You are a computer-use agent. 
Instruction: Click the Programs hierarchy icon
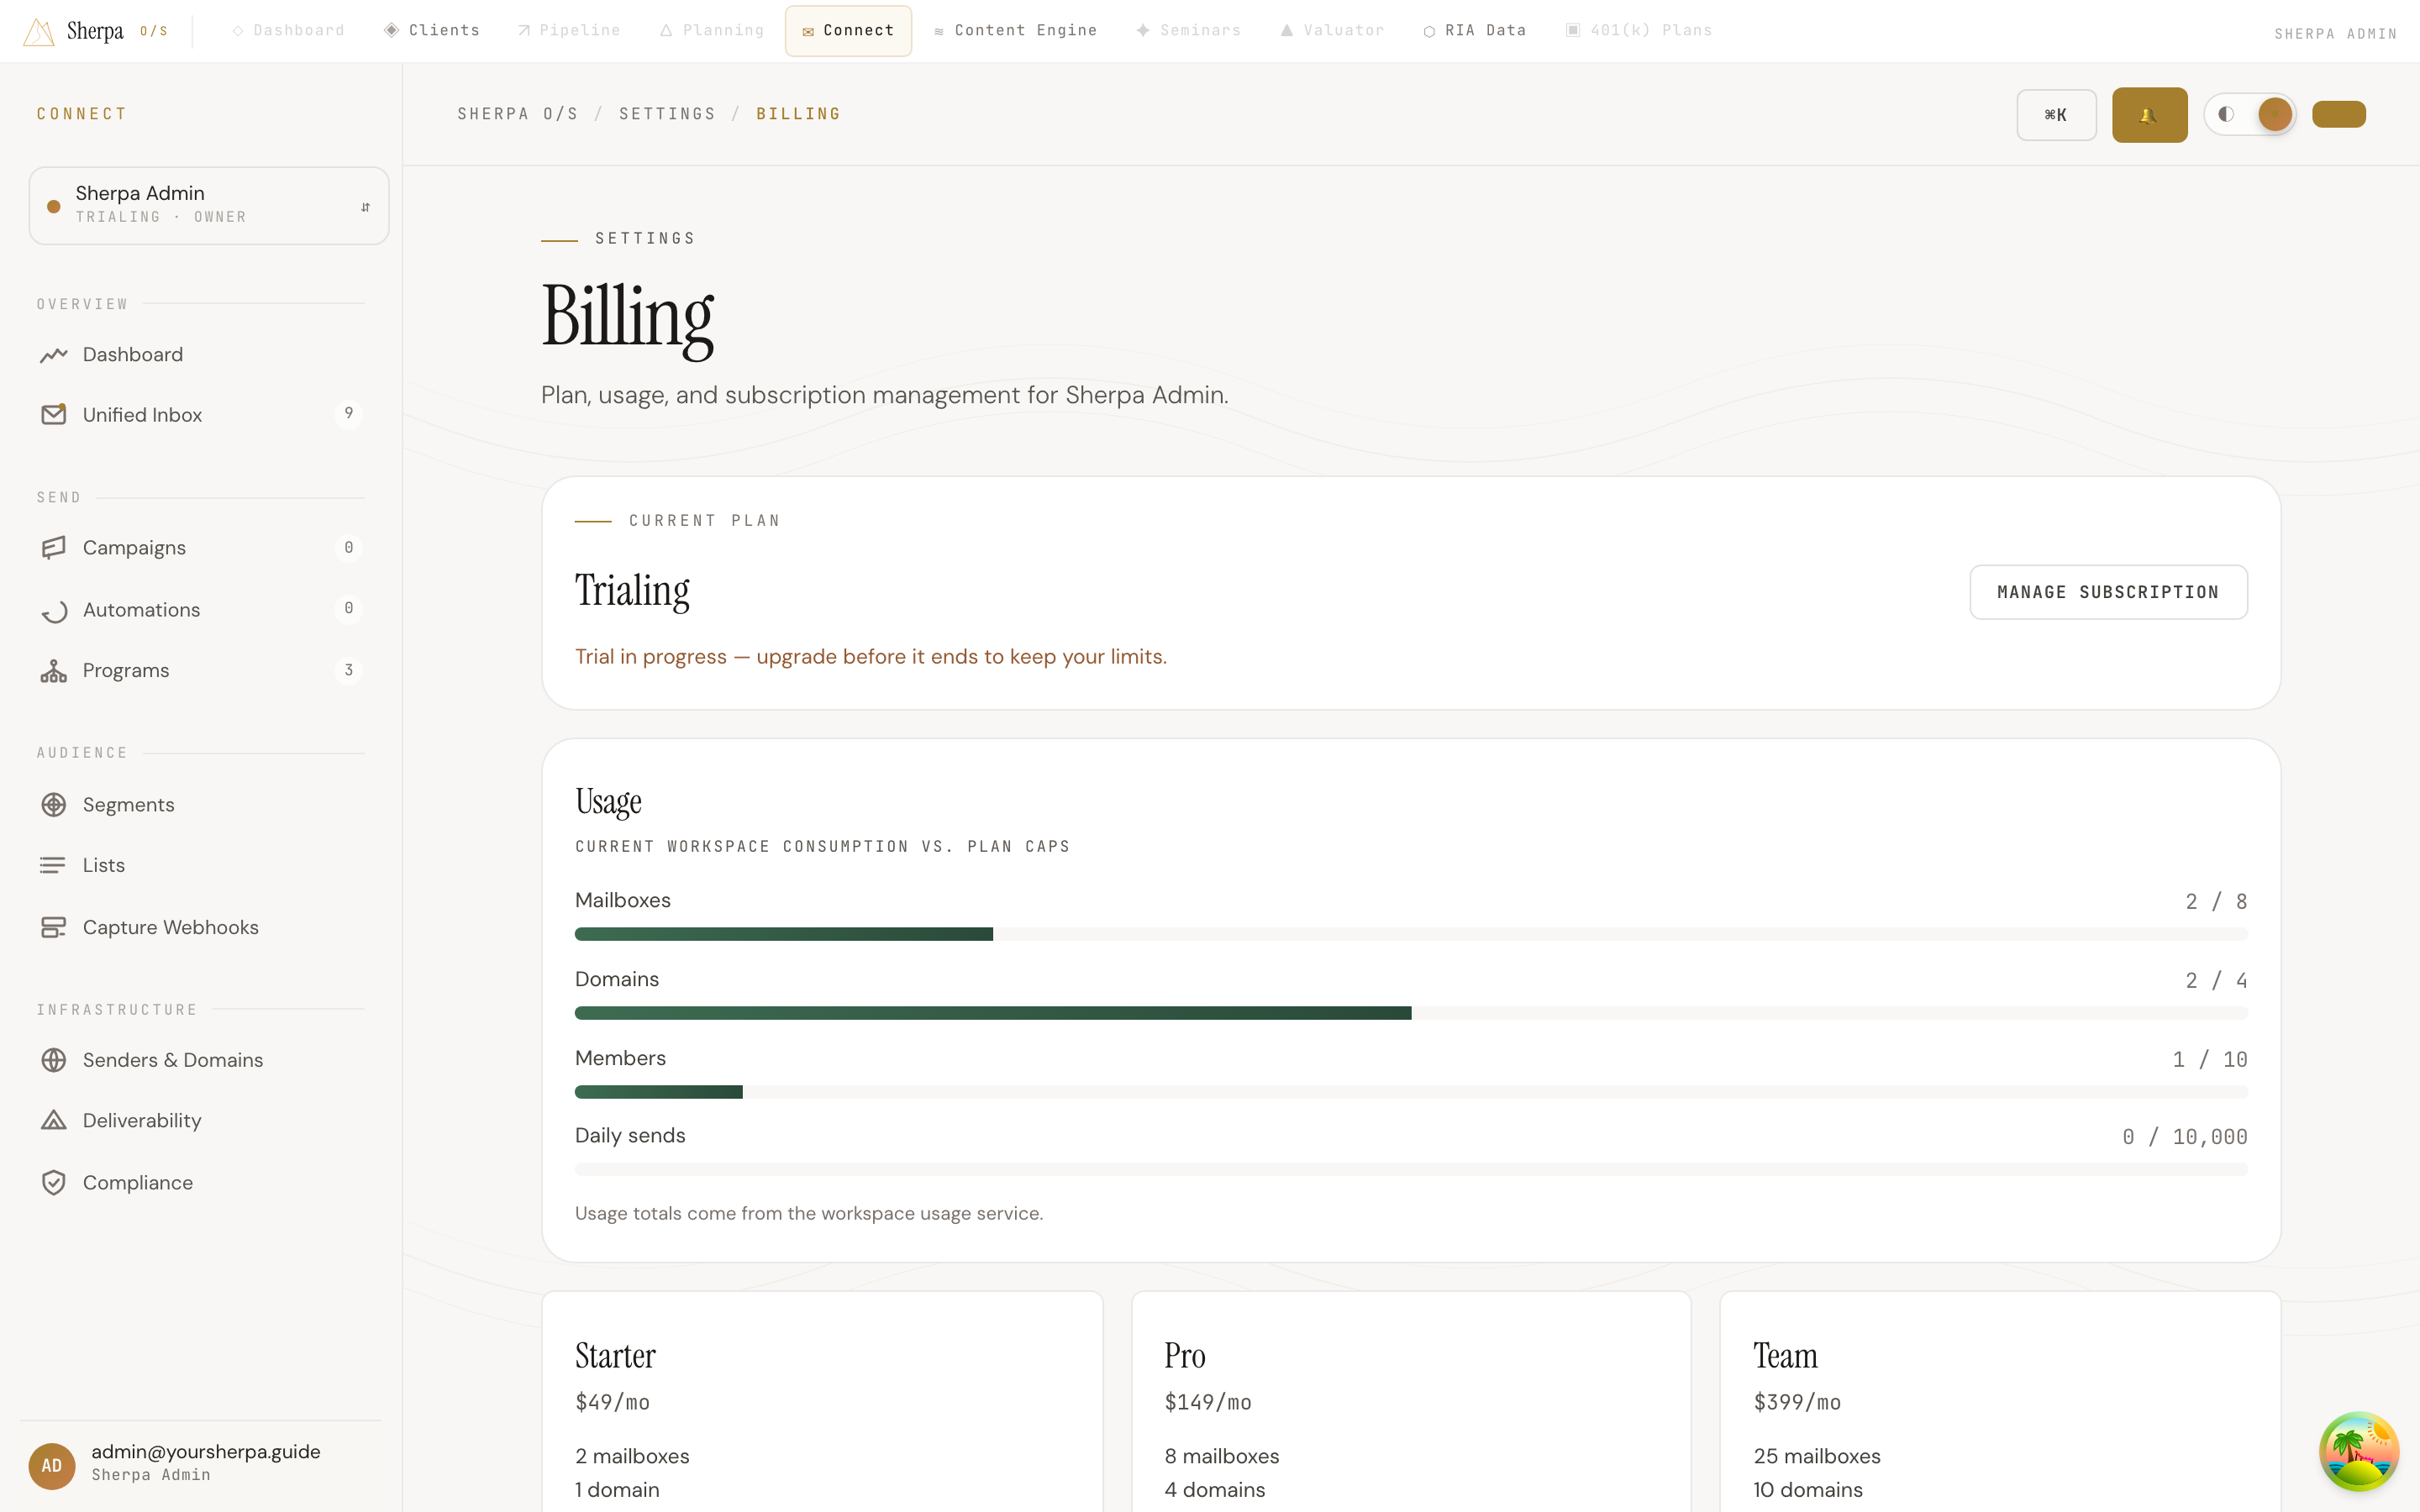point(54,671)
